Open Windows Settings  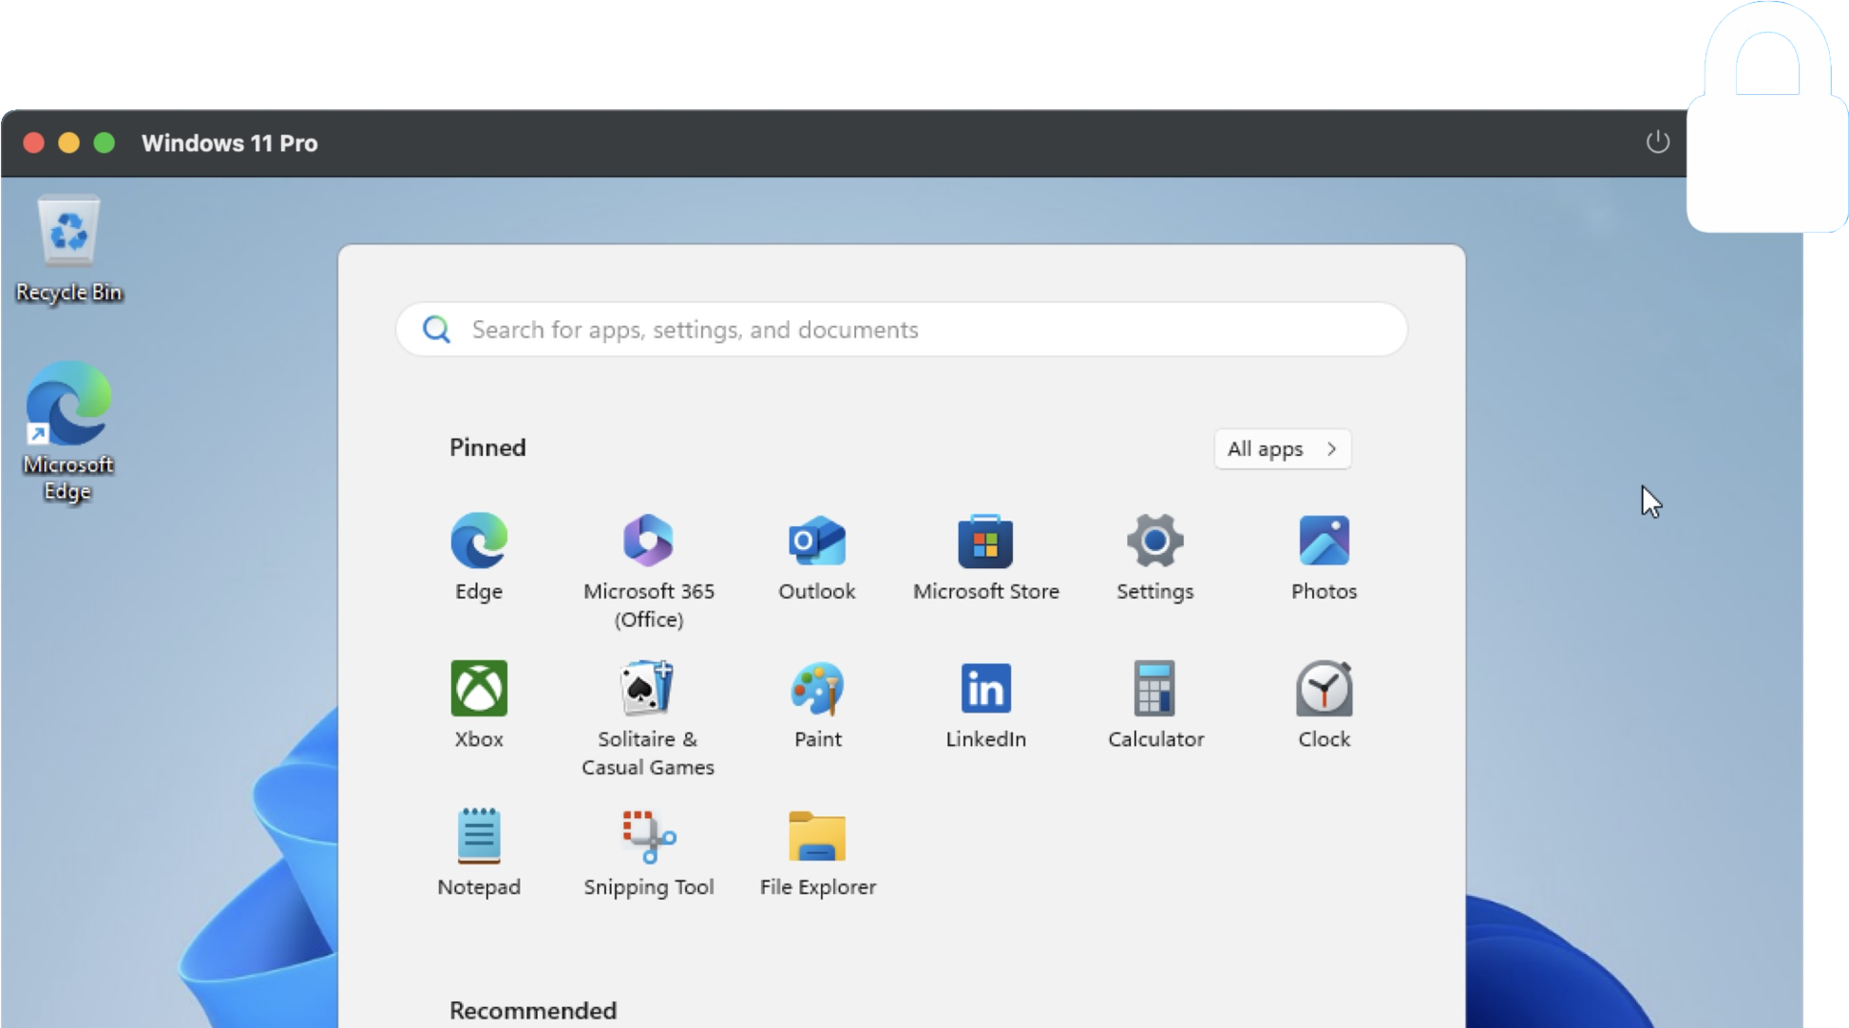1154,556
